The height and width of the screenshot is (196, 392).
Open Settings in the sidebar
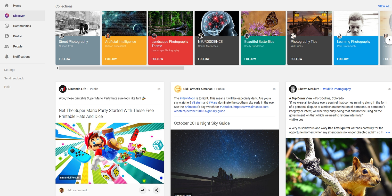[x=10, y=70]
